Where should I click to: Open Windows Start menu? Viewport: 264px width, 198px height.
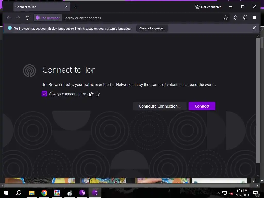point(6,193)
